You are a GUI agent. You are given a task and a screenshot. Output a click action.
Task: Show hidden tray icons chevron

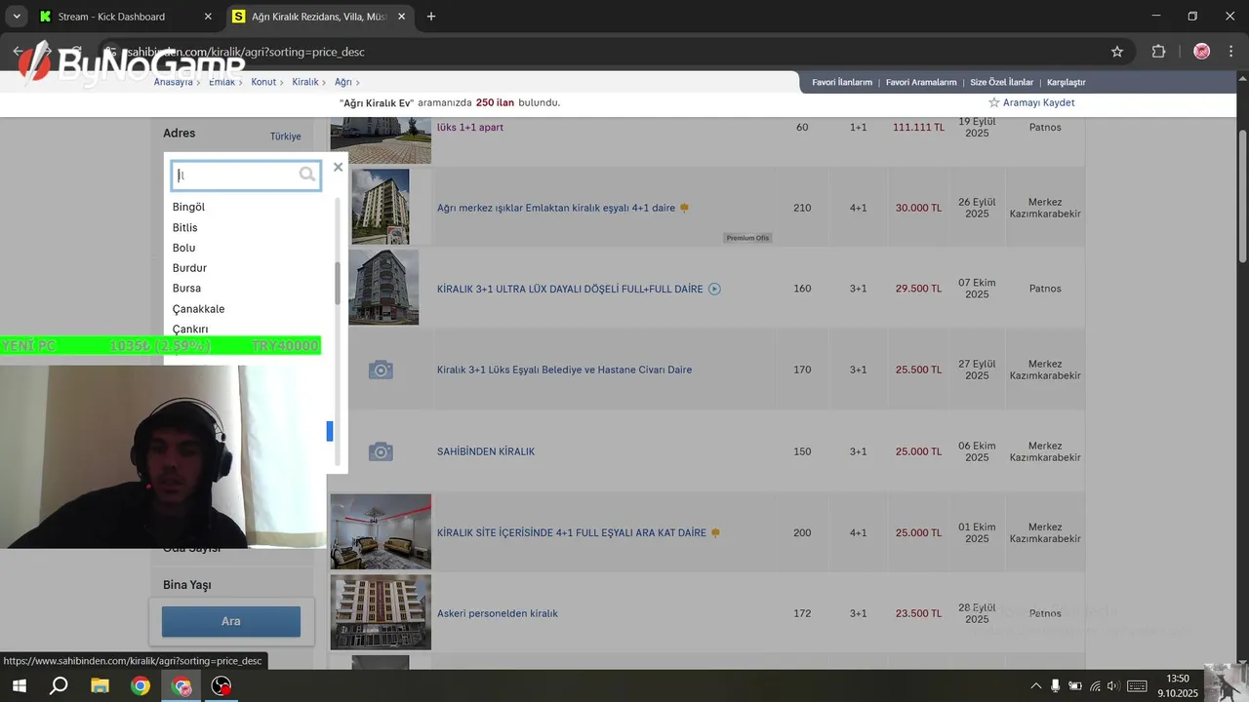1036,685
